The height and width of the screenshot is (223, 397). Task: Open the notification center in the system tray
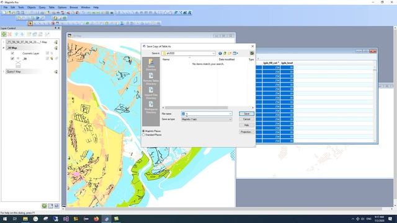coord(390,219)
